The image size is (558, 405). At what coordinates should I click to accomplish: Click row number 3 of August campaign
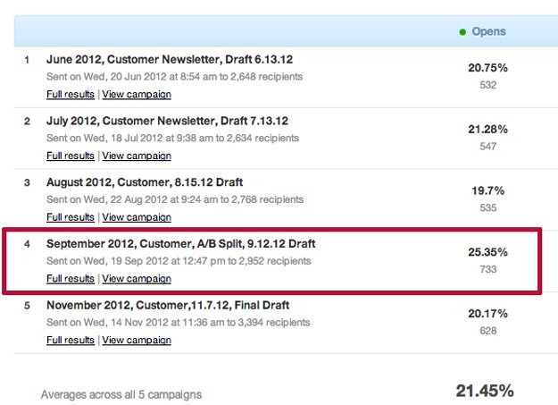[27, 183]
